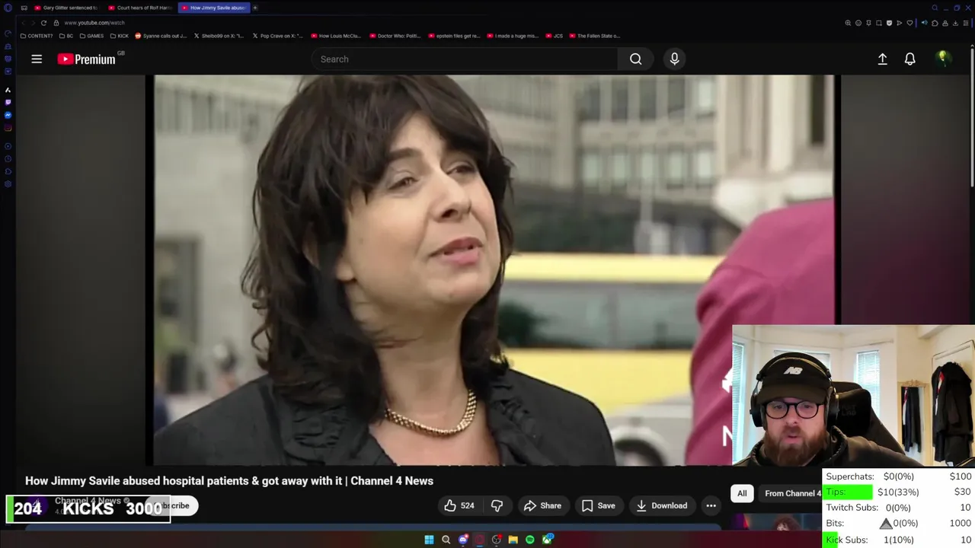Click the www.youtube.com/watch address bar
This screenshot has width=975, height=548.
[x=94, y=23]
